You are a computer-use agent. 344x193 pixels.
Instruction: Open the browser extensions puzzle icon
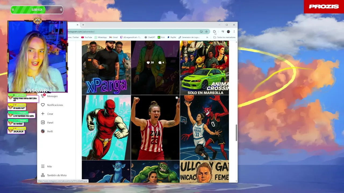click(x=214, y=32)
